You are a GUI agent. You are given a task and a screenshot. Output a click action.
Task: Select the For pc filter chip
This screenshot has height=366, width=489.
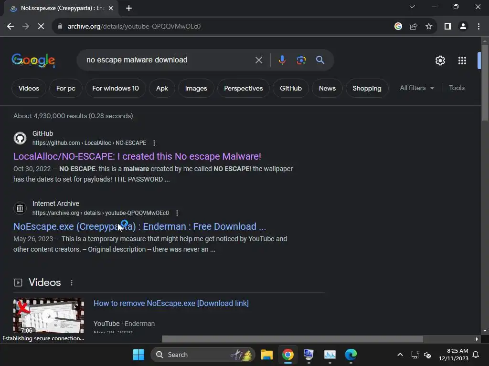coord(66,88)
